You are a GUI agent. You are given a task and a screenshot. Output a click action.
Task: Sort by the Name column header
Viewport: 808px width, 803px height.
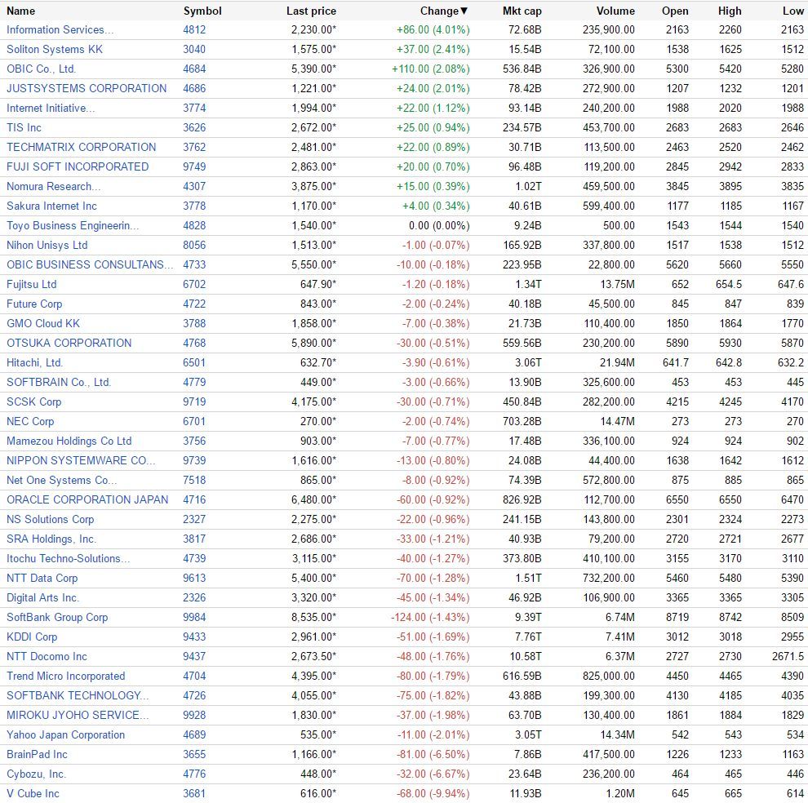pyautogui.click(x=20, y=11)
